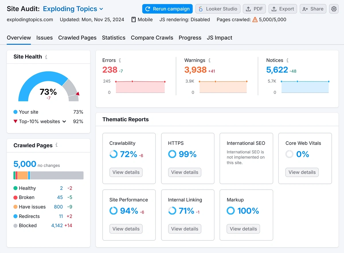Click the Crawlability donut chart icon

(114, 154)
